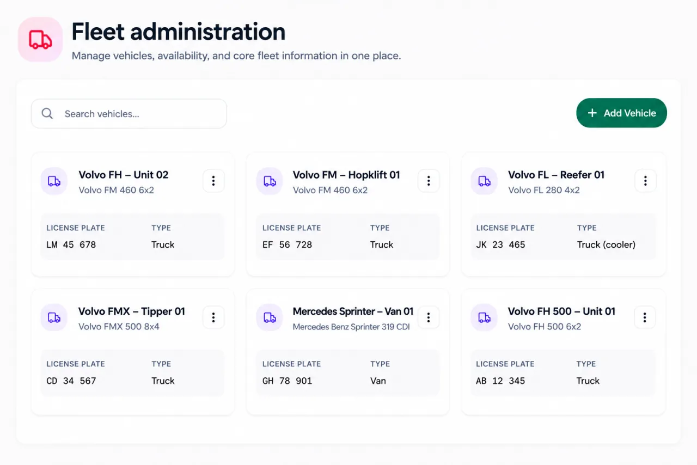Click the Truck (cooler) type value

coord(606,244)
